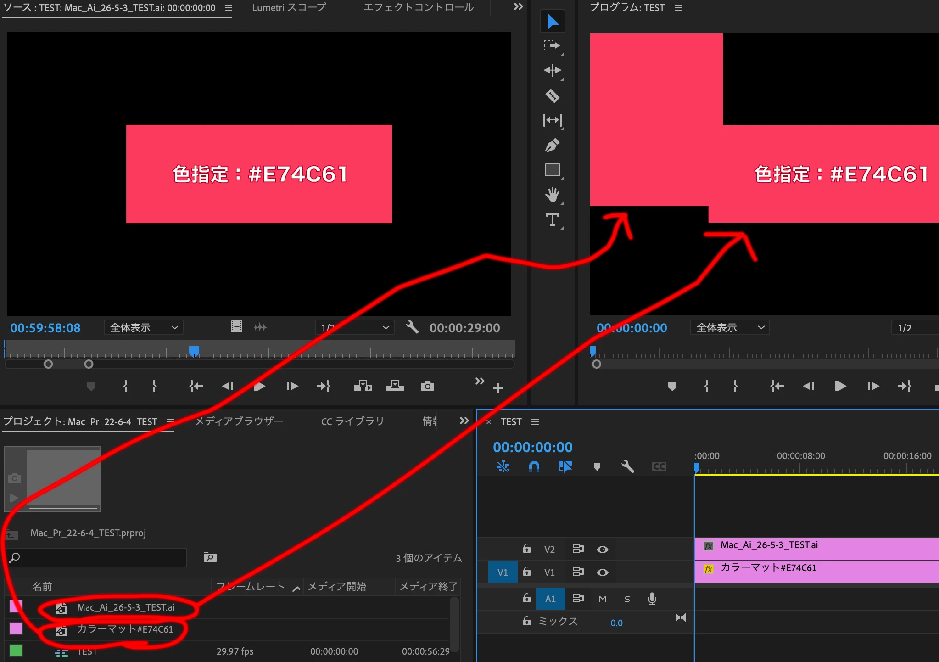Image resolution: width=939 pixels, height=662 pixels.
Task: Select the Pen tool
Action: pos(552,145)
